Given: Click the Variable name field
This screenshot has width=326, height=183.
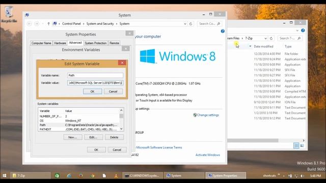Looking at the screenshot, I should tap(95, 75).
